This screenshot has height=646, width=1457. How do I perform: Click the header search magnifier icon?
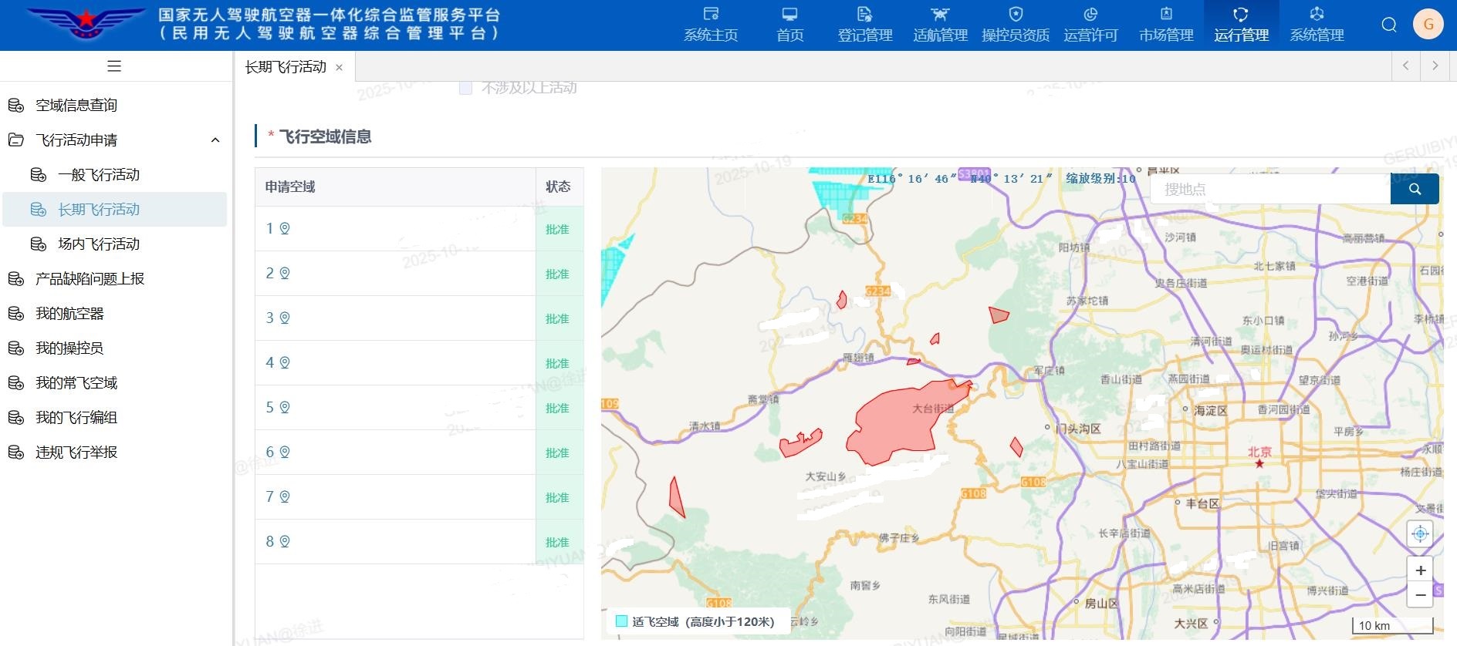point(1389,25)
